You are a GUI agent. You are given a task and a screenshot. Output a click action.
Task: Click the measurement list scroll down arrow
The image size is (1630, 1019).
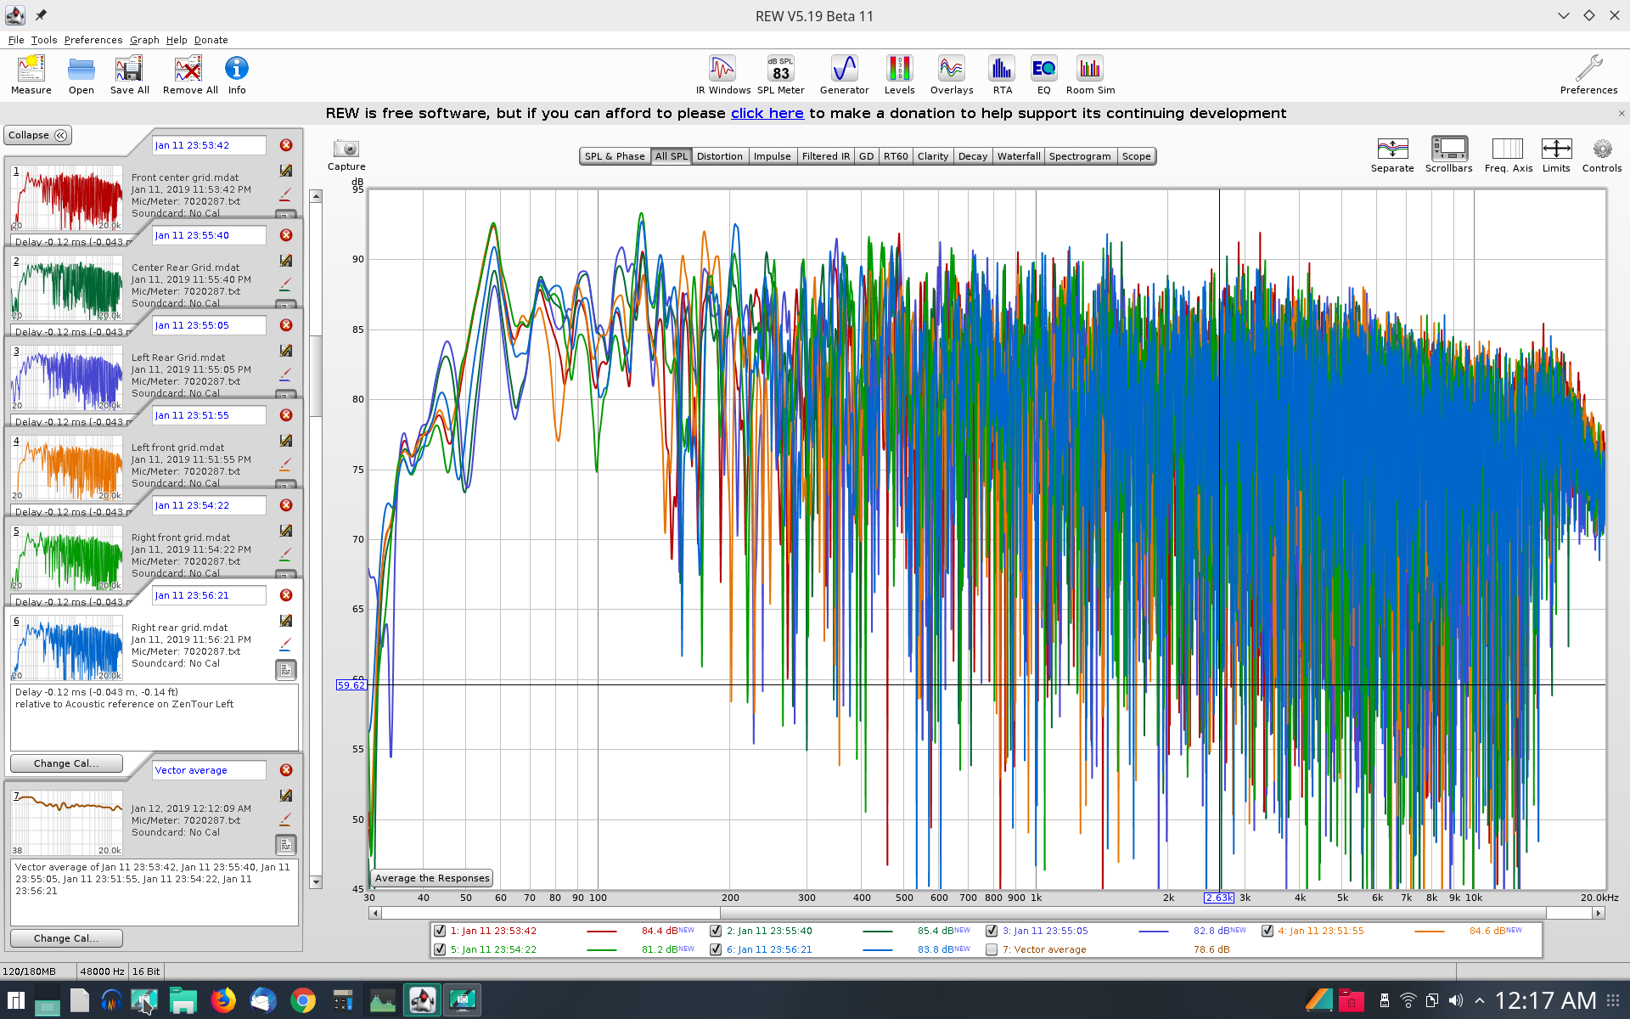[x=316, y=882]
